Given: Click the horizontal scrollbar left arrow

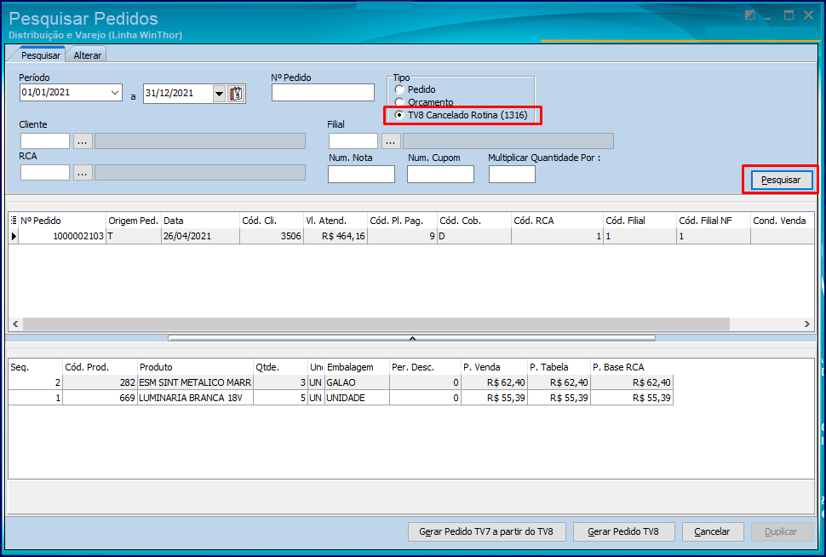Looking at the screenshot, I should pos(15,324).
